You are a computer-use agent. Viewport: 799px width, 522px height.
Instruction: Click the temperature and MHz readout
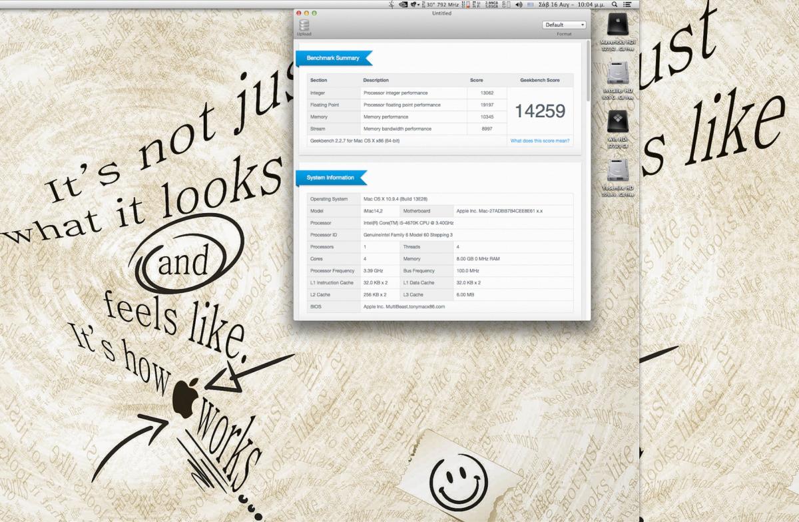click(x=441, y=4)
